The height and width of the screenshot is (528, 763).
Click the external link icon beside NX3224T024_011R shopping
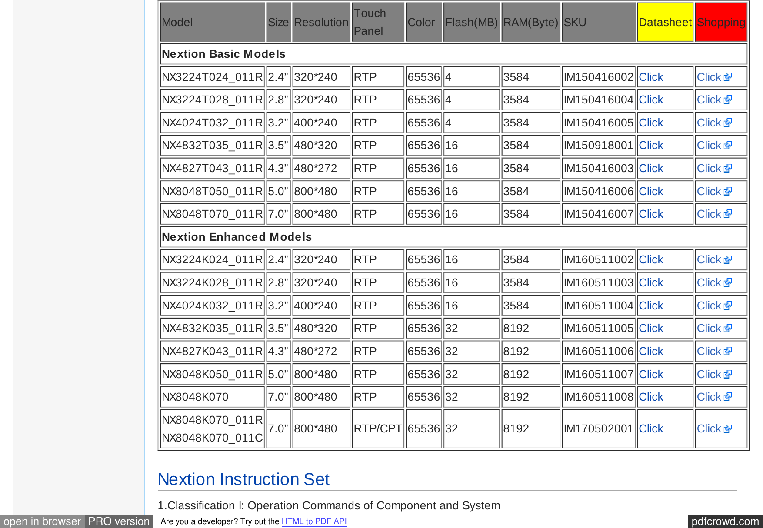coord(728,76)
